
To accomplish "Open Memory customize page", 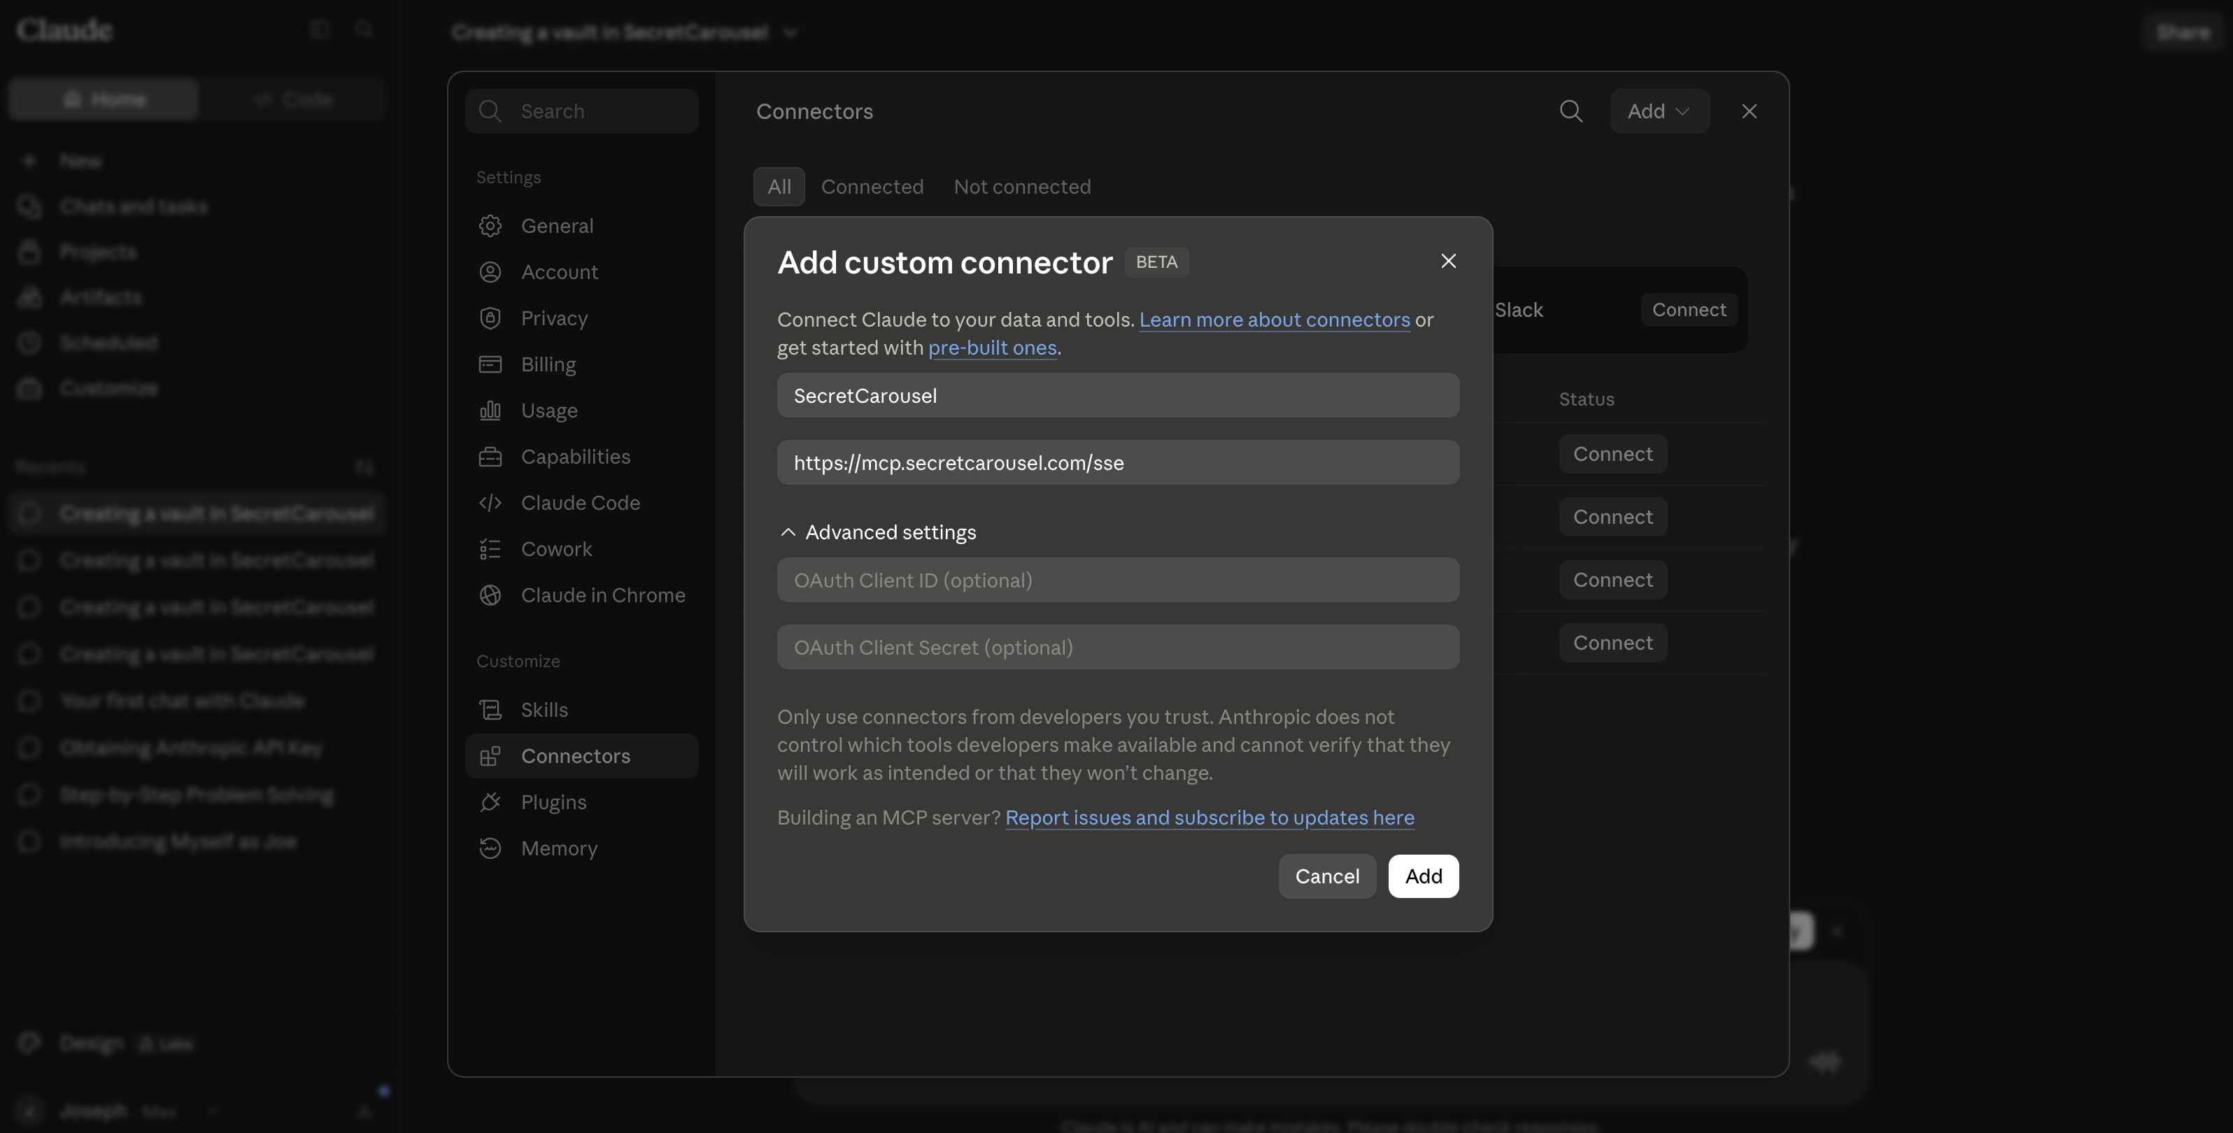I will (x=581, y=848).
